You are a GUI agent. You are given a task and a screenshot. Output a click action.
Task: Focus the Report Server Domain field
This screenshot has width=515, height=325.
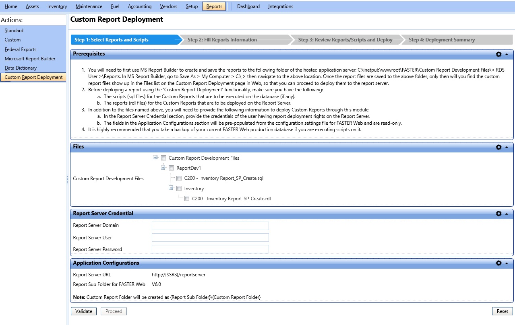point(210,226)
